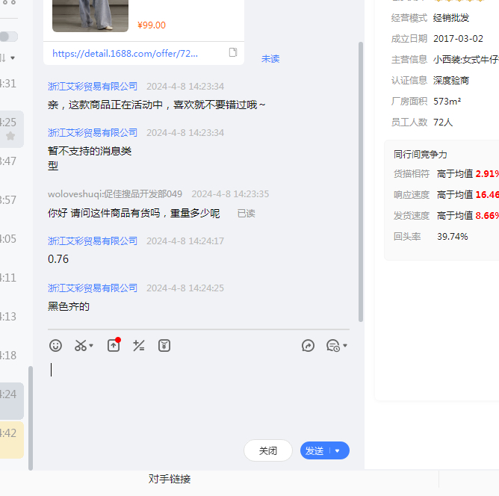Click the scissors screenshot tool
The image size is (499, 496).
[80, 346]
